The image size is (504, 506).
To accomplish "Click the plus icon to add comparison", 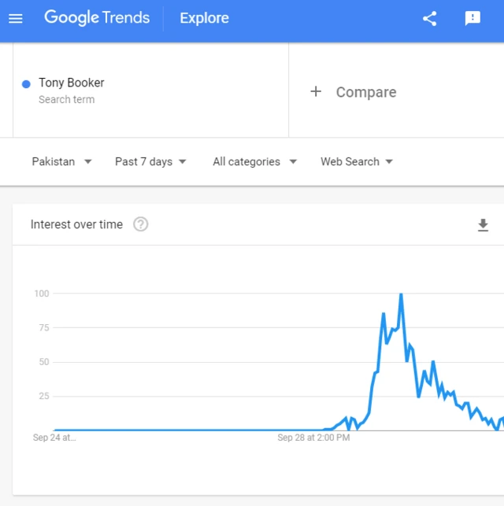I will (x=316, y=91).
